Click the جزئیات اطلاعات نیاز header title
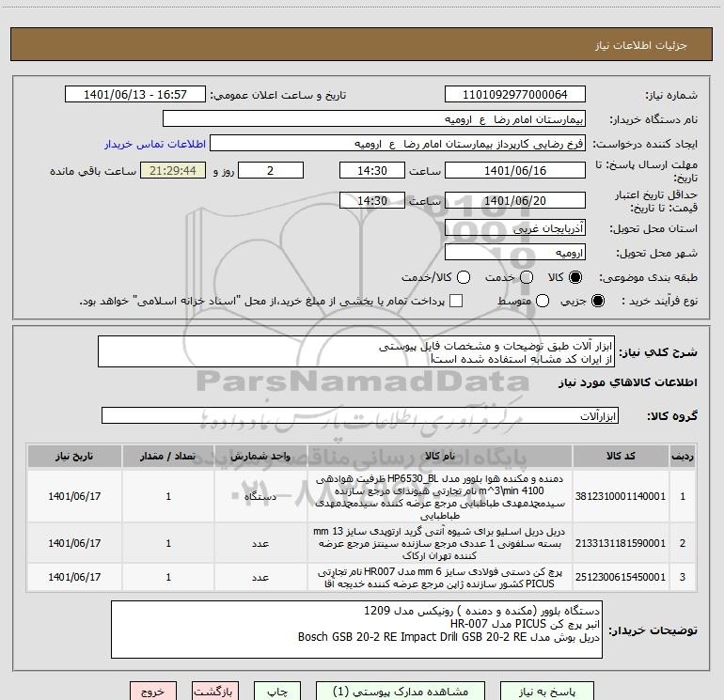The image size is (724, 700). tap(641, 45)
